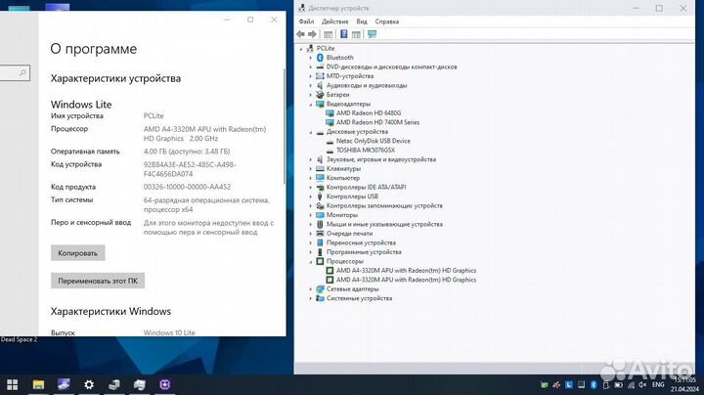Open the Файл menu

306,22
